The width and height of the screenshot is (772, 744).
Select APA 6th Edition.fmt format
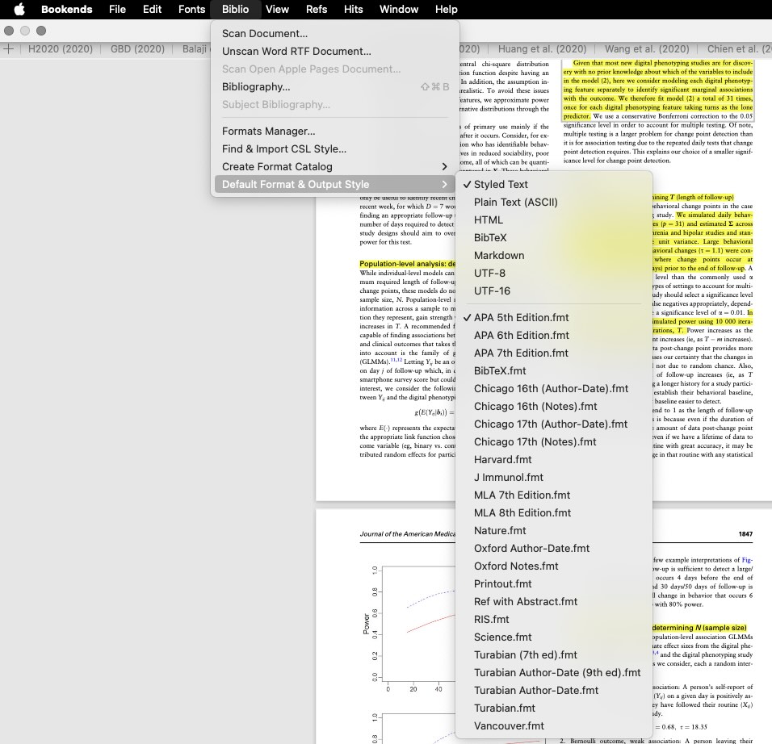554,335
